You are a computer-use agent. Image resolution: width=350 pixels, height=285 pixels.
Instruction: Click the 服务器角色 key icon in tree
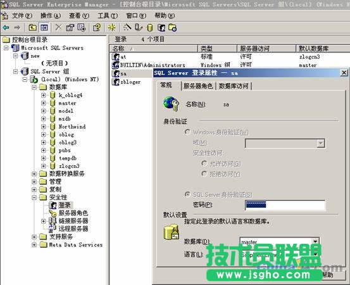[x=53, y=213]
